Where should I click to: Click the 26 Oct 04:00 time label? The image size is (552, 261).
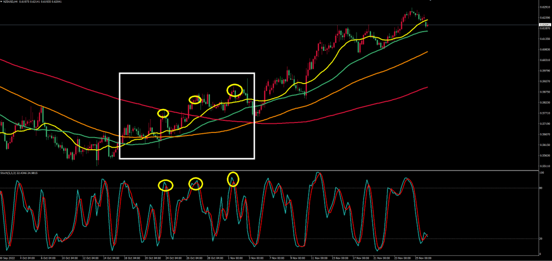194,258
